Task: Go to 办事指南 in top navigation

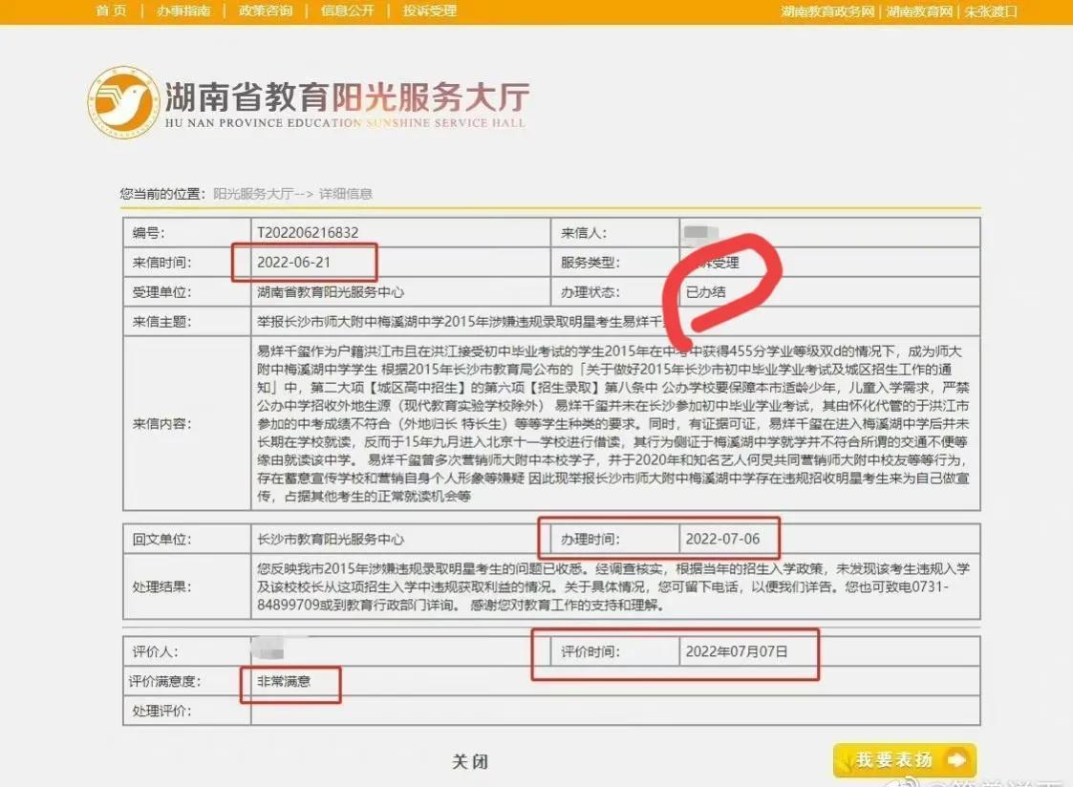Action: tap(182, 11)
